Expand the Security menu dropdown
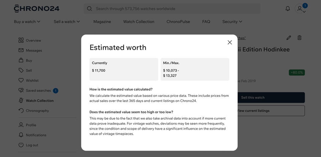321x157 pixels. (x=232, y=22)
